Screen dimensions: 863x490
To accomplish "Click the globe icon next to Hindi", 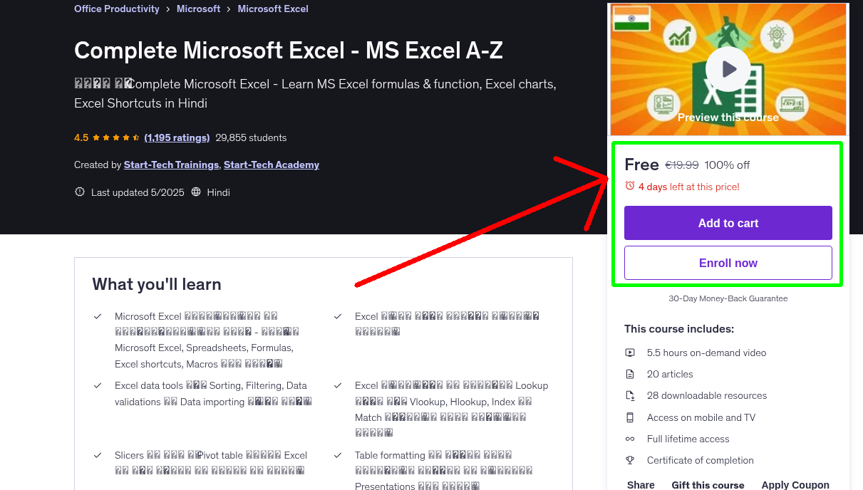I will click(196, 192).
